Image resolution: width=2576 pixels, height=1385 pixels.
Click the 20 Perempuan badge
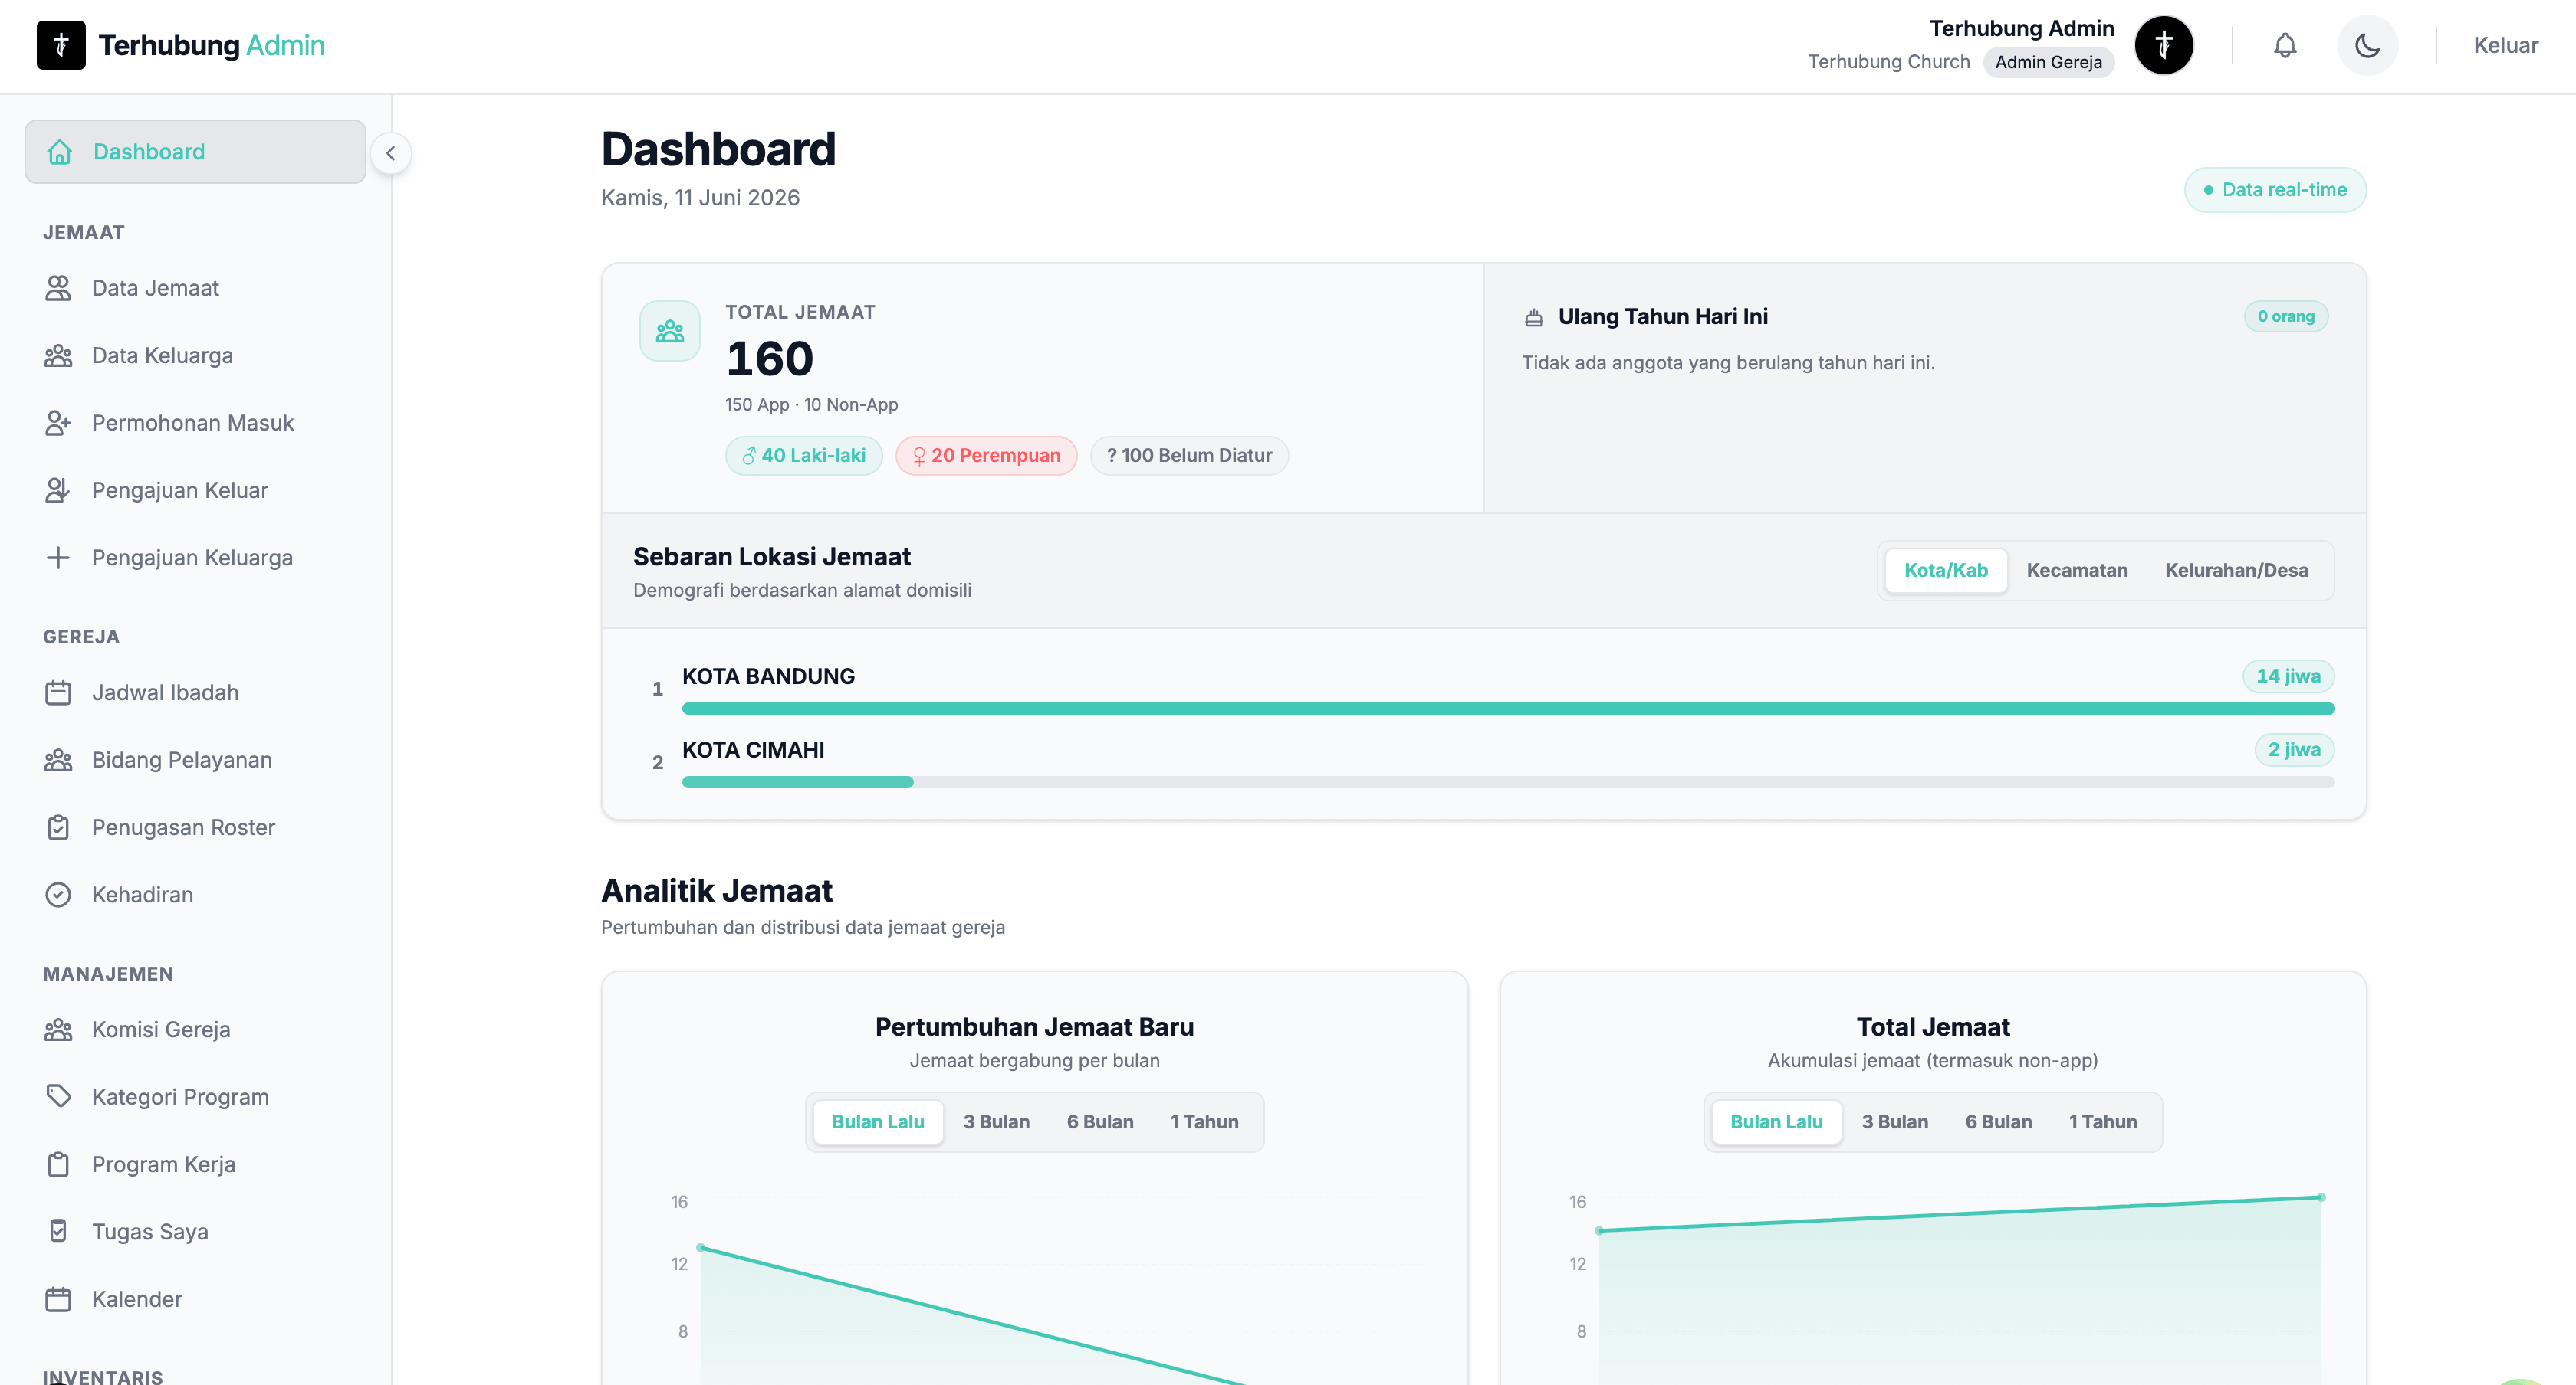986,456
